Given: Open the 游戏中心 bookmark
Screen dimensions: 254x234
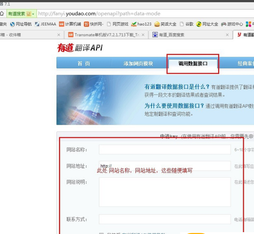Looking at the screenshot, I should coord(232,24).
